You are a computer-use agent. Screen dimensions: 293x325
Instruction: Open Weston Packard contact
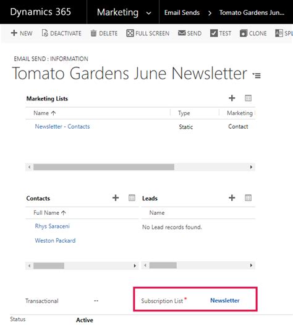(55, 240)
